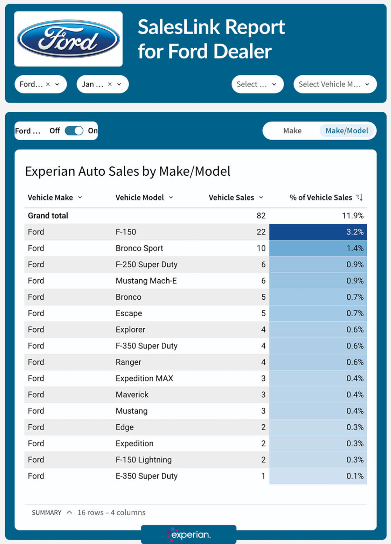Toggle the Ford Off/On switch
Screen dimensions: 391x544
click(x=74, y=131)
